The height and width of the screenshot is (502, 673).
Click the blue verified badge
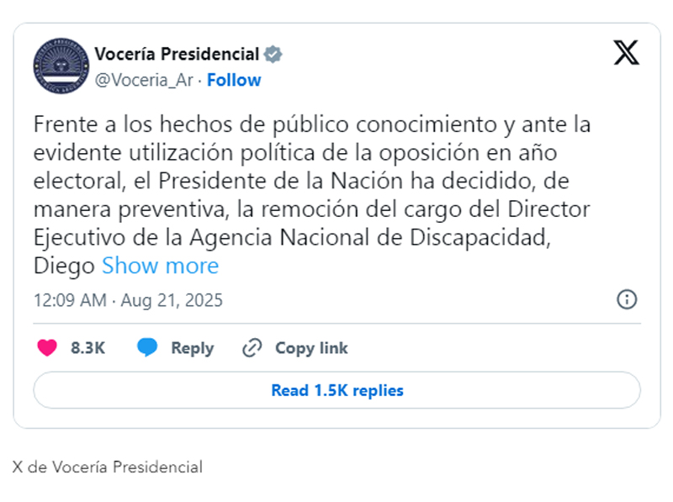coord(273,55)
